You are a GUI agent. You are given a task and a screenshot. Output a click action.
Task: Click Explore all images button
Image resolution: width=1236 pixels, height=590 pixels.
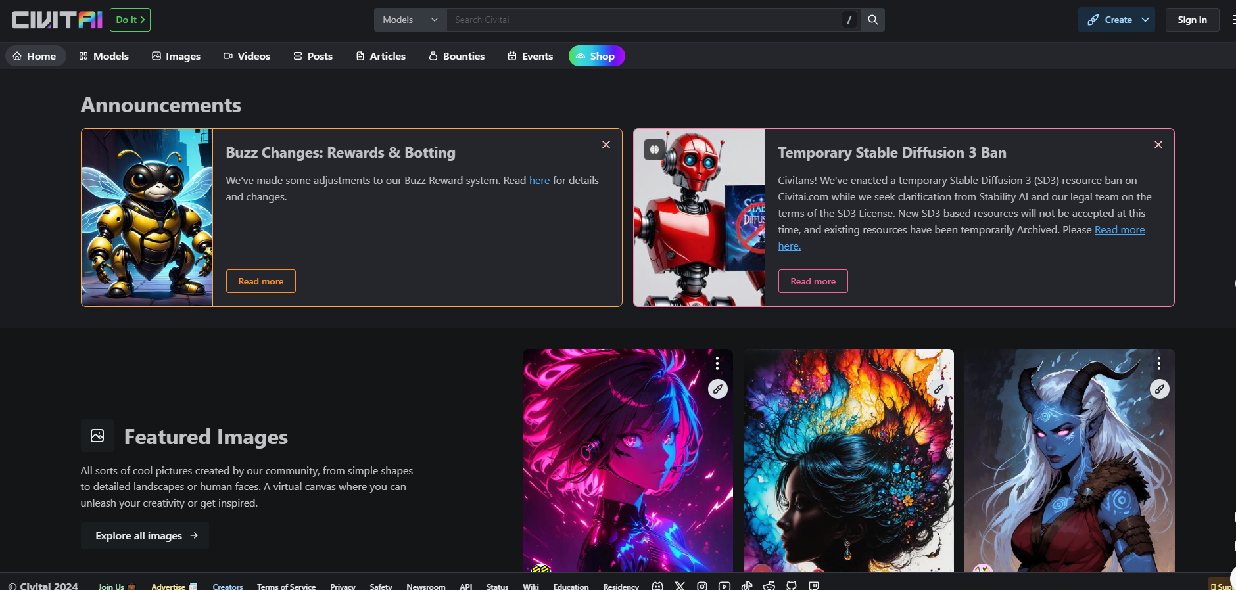tap(145, 535)
